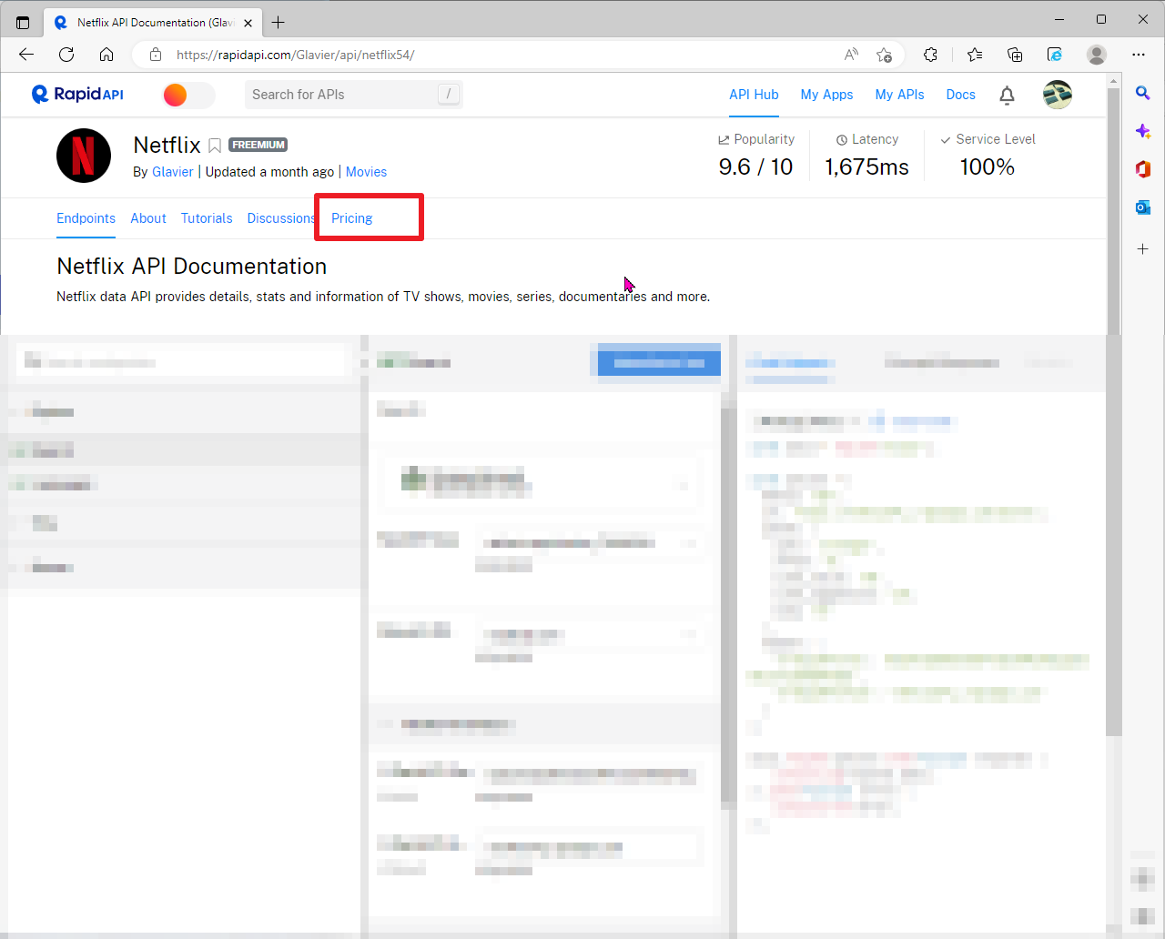Click the Netflix logo thumbnail
This screenshot has width=1165, height=939.
tap(84, 156)
